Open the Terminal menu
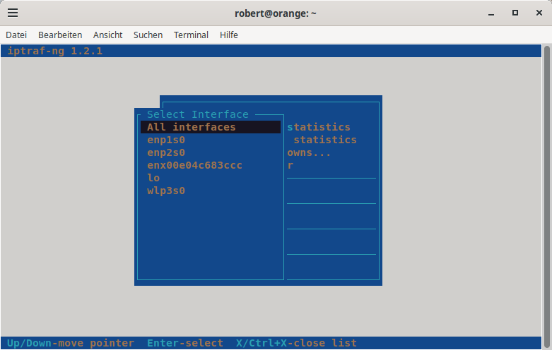 pyautogui.click(x=191, y=35)
